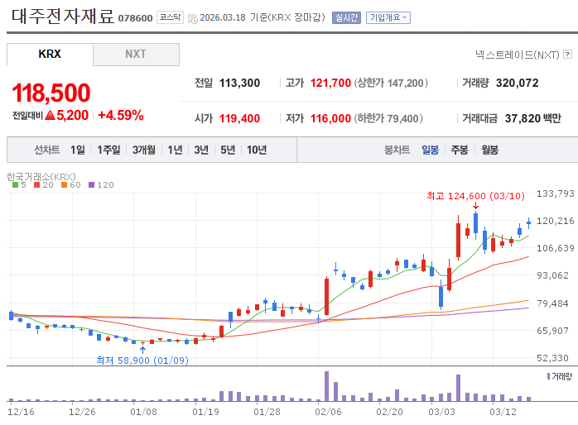Click the 실시간 badge button

[x=346, y=17]
